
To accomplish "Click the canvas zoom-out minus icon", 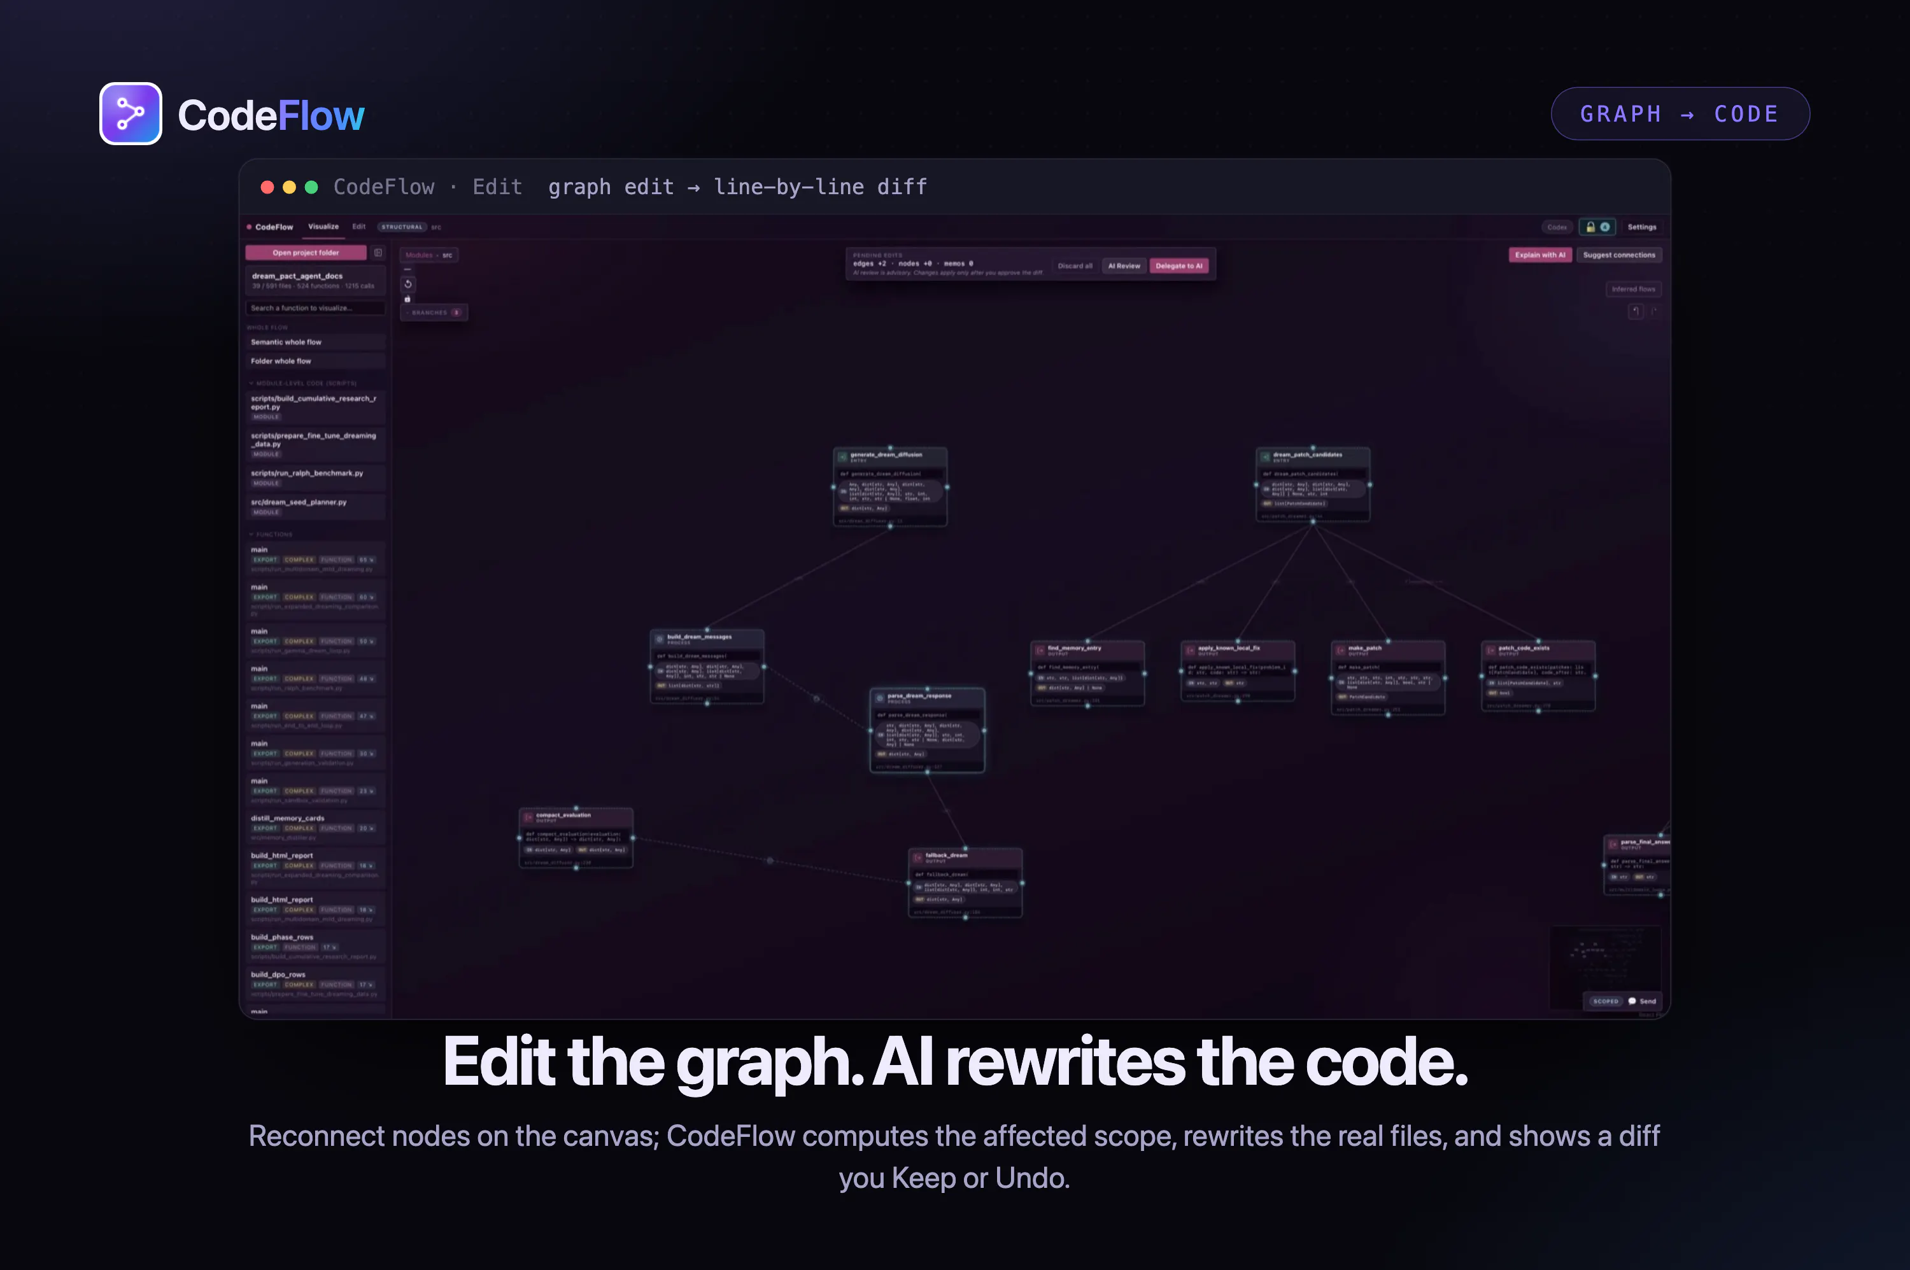I will pyautogui.click(x=407, y=269).
